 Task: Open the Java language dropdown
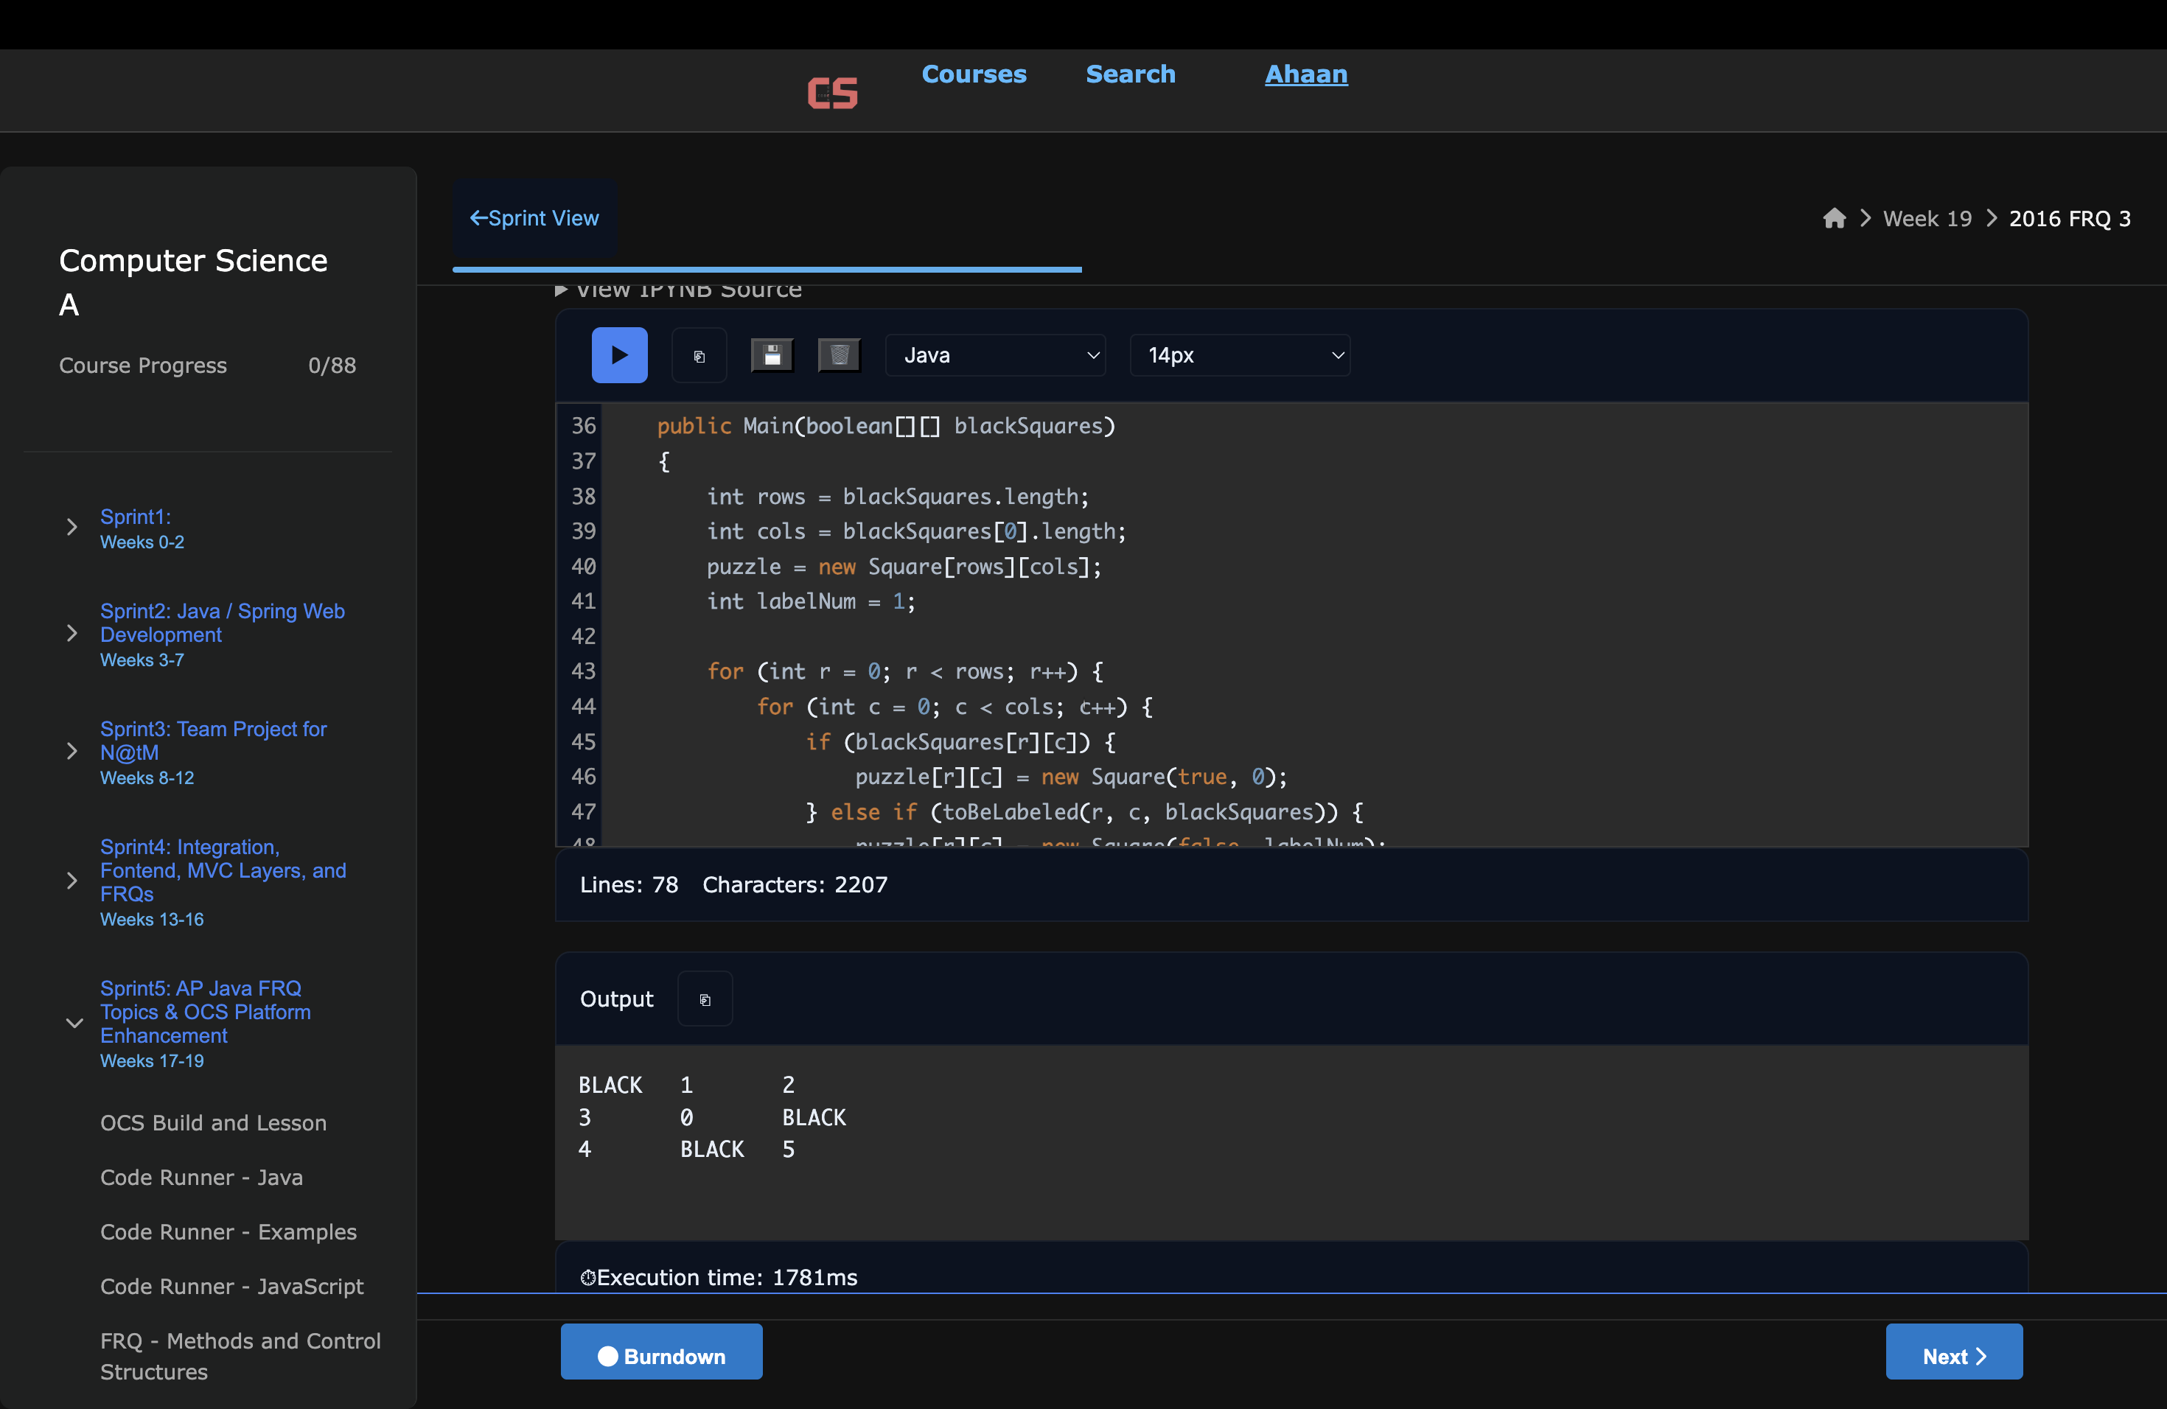click(995, 355)
